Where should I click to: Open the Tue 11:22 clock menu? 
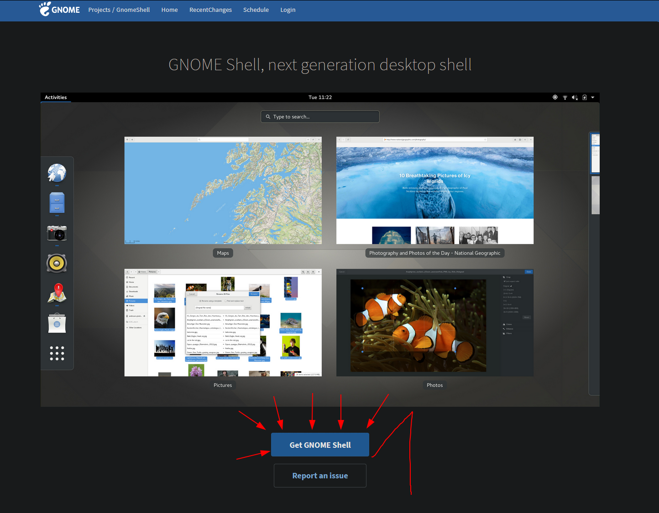(x=320, y=97)
